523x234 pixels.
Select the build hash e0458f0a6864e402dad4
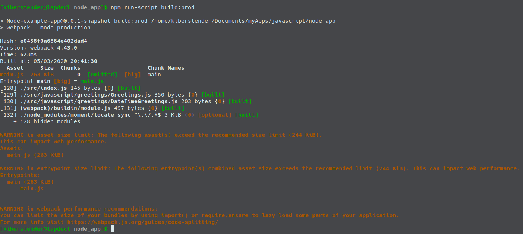tap(54, 41)
